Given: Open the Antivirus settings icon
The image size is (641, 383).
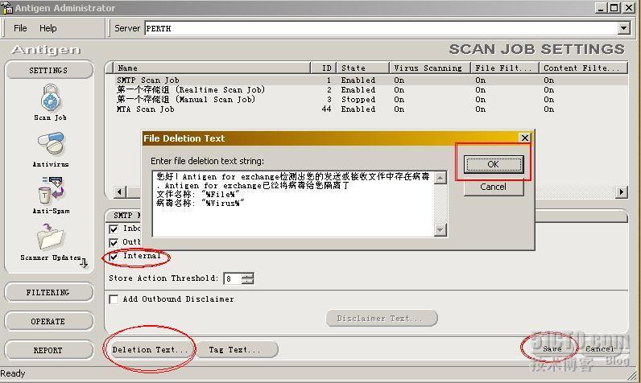Looking at the screenshot, I should click(x=51, y=143).
